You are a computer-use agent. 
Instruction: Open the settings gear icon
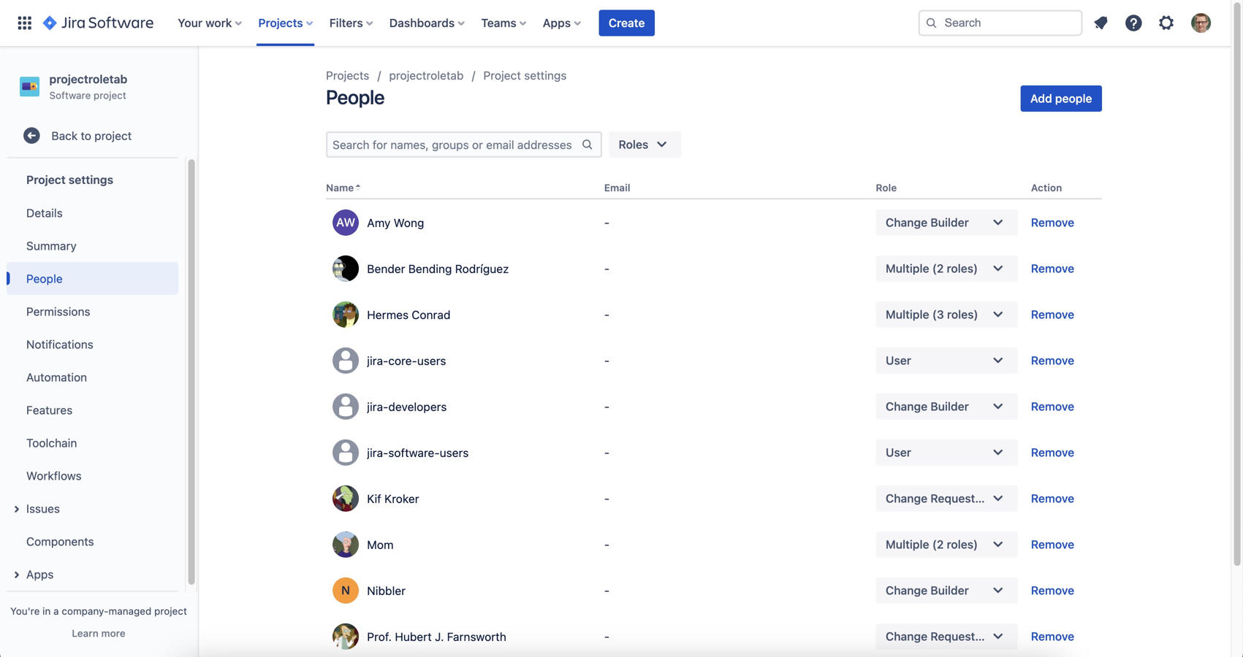[1166, 23]
